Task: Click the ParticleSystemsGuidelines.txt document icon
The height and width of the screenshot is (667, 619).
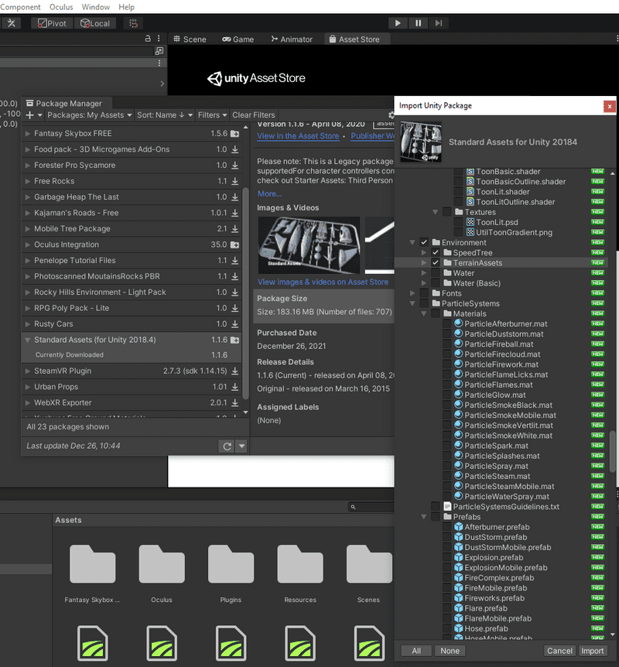Action: click(447, 507)
